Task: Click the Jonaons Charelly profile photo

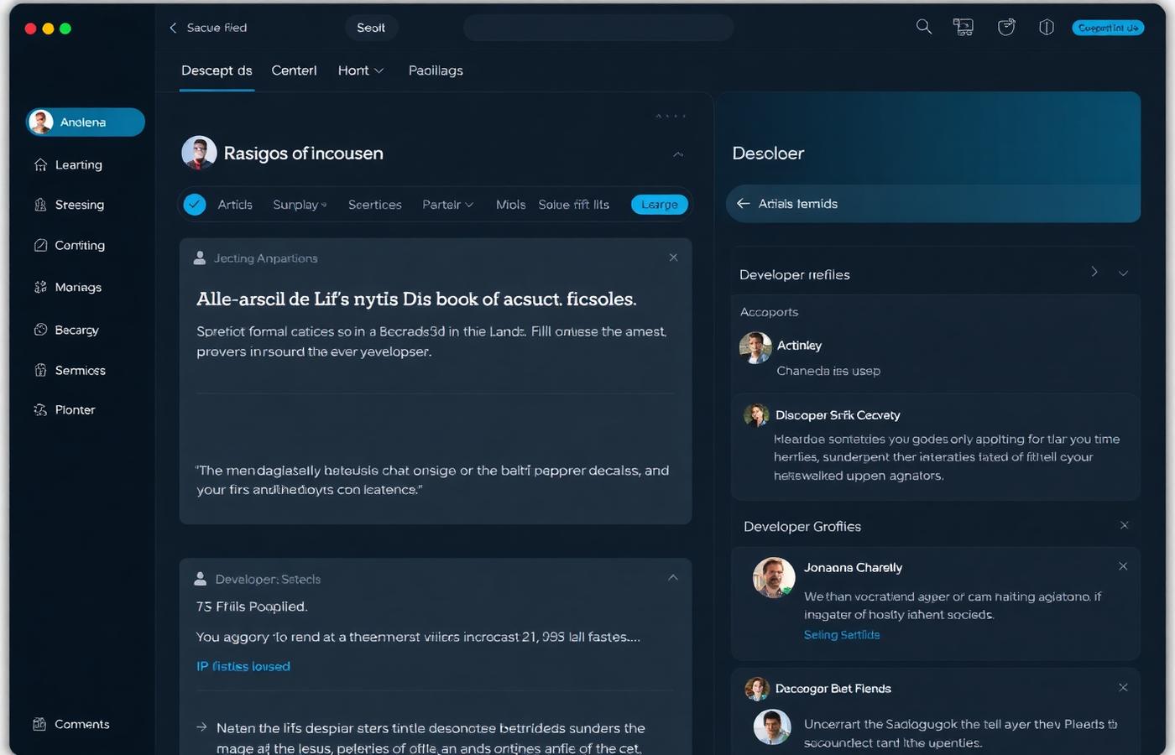Action: point(774,578)
